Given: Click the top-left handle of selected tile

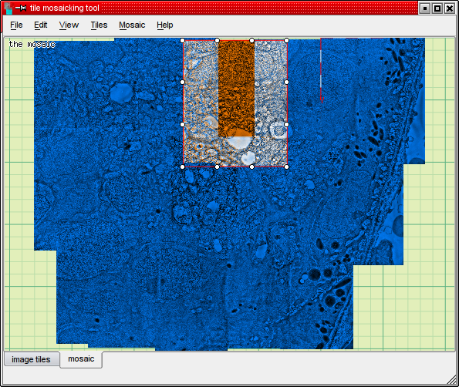Looking at the screenshot, I should 182,40.
